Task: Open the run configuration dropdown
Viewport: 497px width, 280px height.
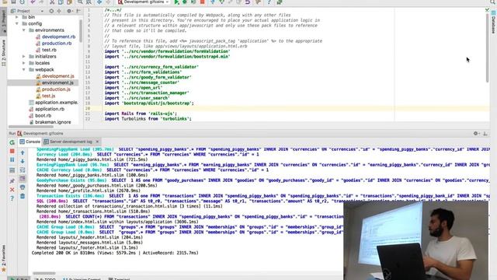Action: click(144, 2)
